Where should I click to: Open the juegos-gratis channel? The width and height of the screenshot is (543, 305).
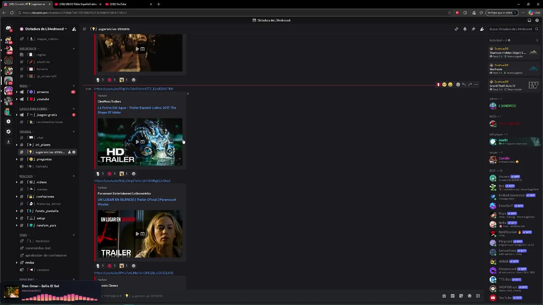(x=47, y=115)
